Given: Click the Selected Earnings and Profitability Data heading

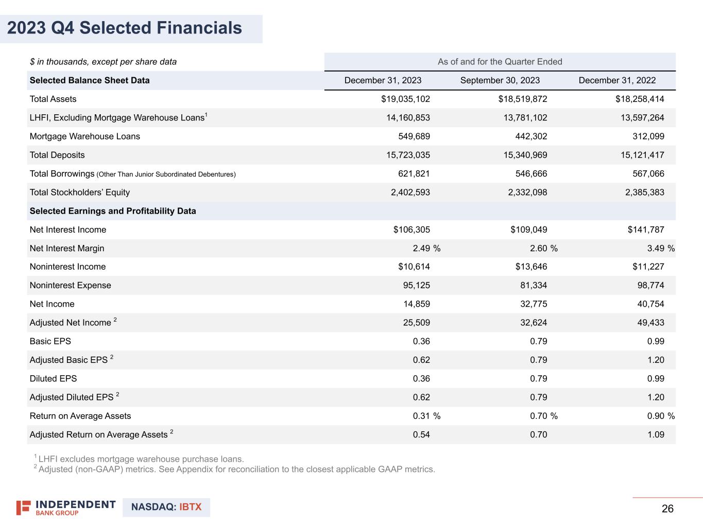Looking at the screenshot, I should 113,211.
